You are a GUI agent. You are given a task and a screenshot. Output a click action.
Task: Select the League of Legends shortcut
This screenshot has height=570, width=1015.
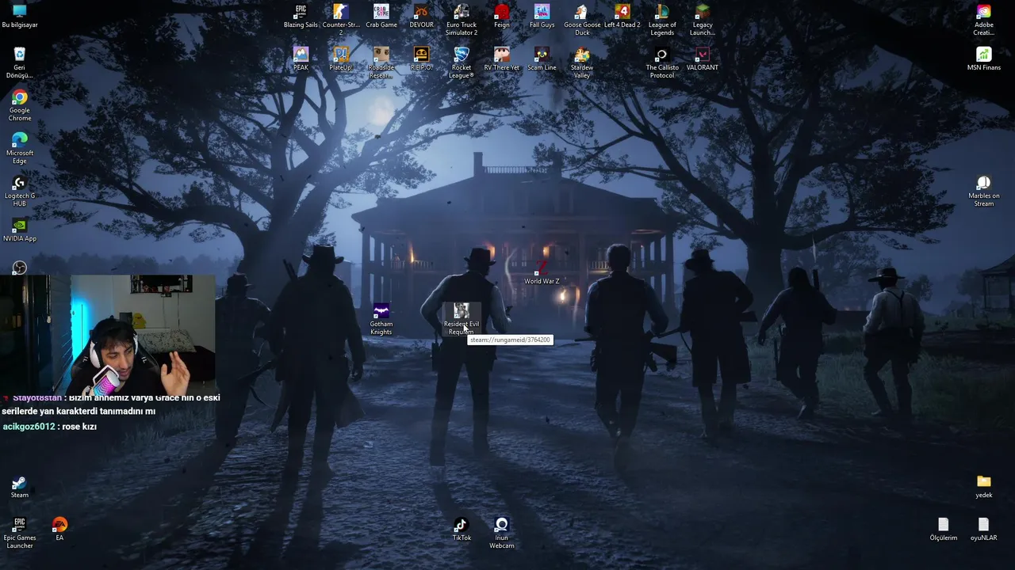(662, 20)
